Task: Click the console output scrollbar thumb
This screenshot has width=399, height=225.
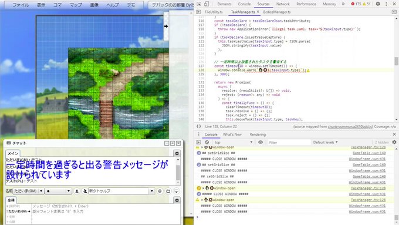Action: click(x=396, y=217)
